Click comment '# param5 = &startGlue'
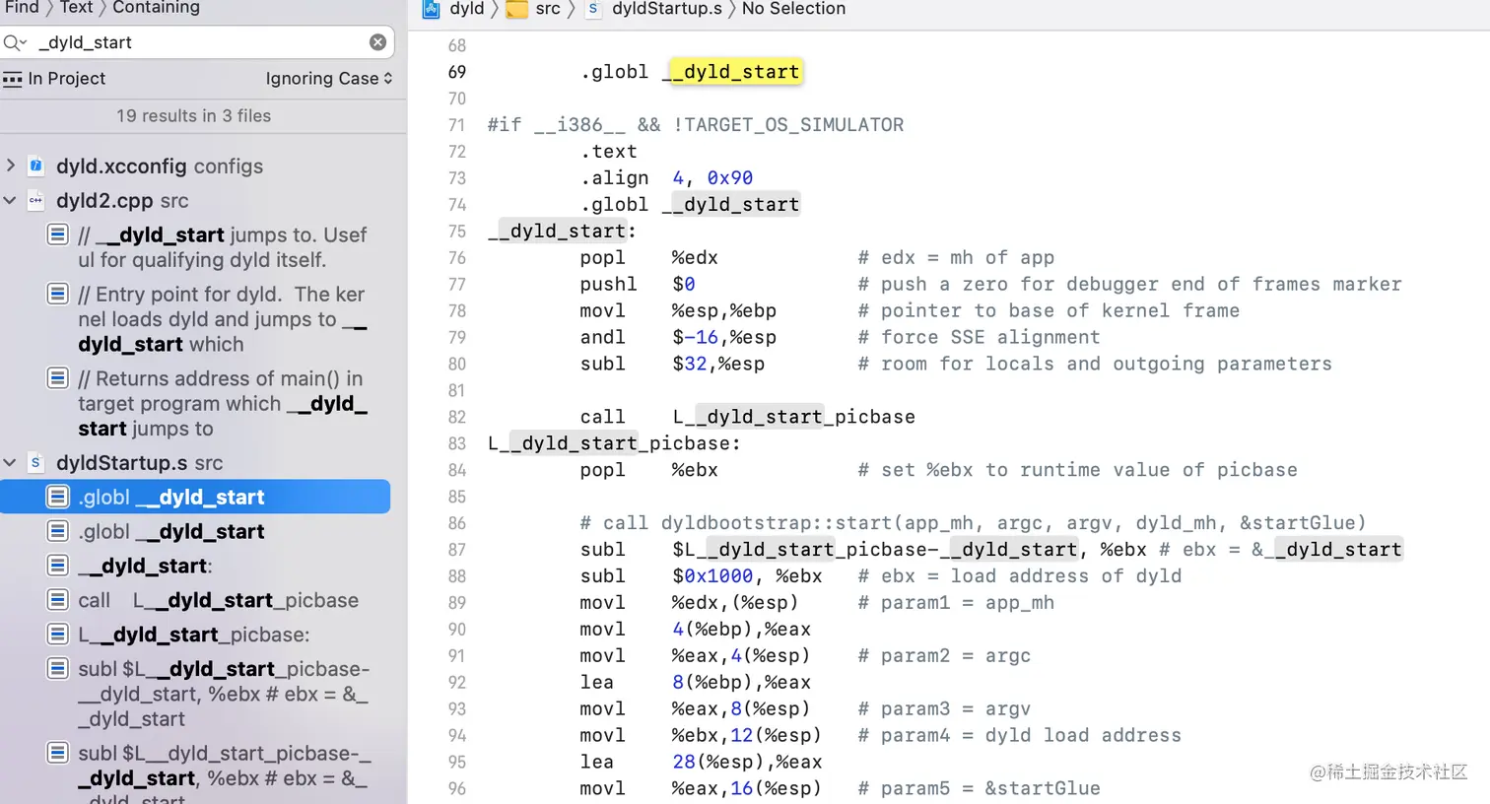This screenshot has height=804, width=1490. [x=979, y=788]
